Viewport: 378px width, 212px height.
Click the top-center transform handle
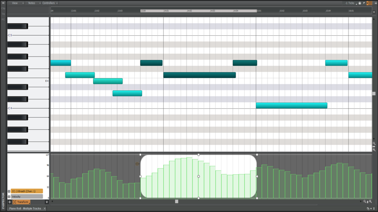pyautogui.click(x=199, y=155)
